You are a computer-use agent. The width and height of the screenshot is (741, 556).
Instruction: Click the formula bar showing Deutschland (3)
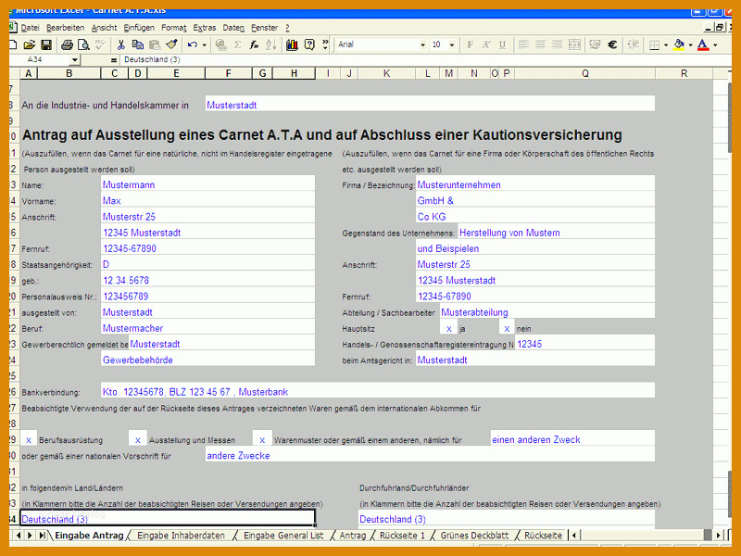(424, 60)
